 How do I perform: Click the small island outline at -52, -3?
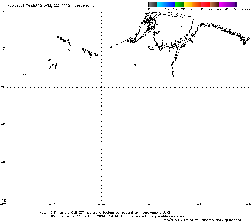pyautogui.click(x=135, y=65)
